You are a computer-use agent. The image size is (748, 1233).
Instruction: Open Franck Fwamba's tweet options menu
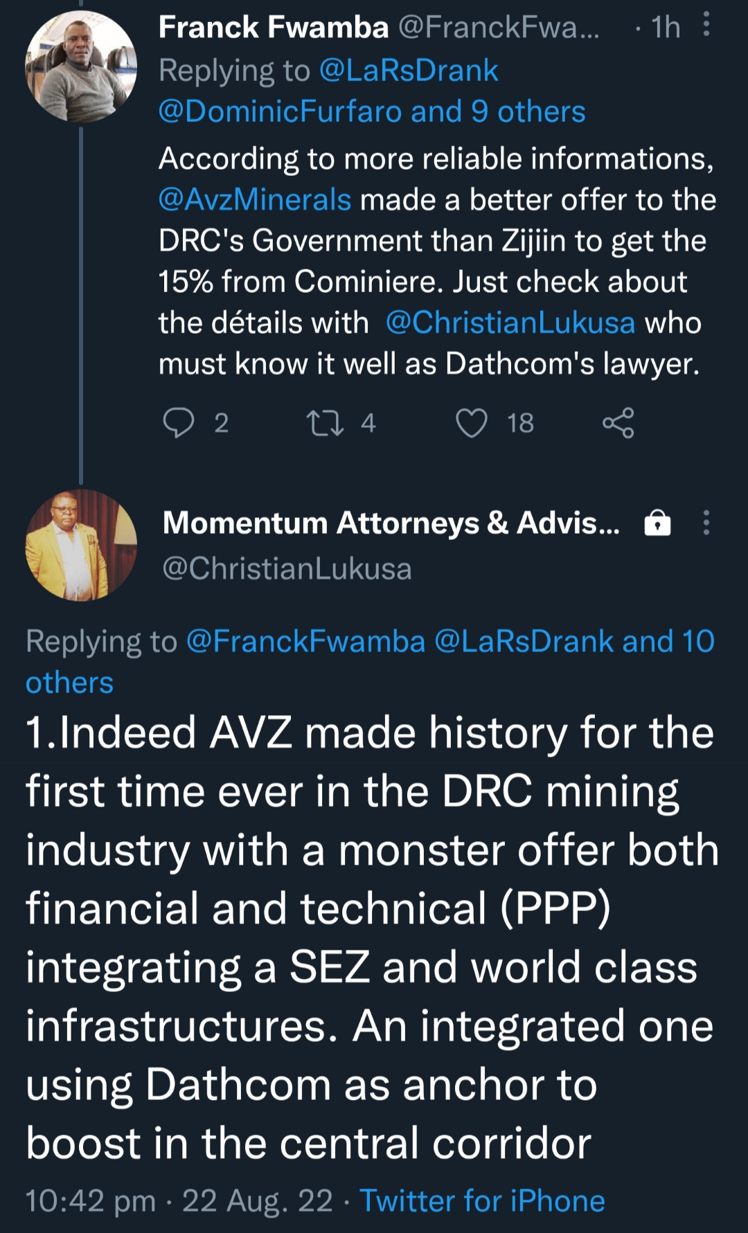tap(706, 26)
